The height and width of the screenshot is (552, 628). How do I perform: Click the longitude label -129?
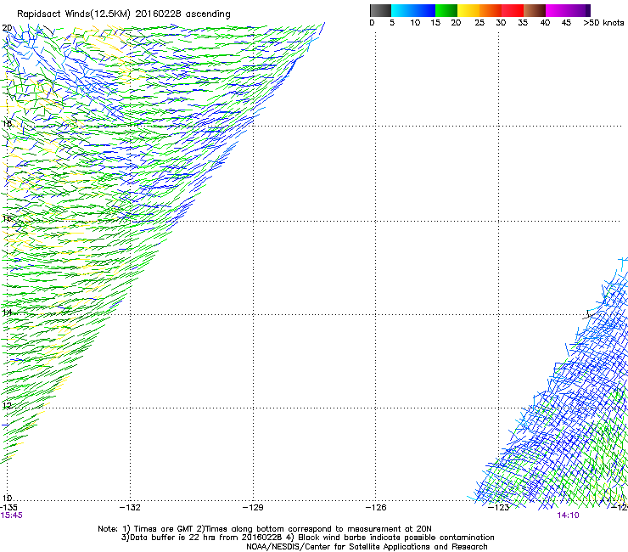tap(253, 508)
